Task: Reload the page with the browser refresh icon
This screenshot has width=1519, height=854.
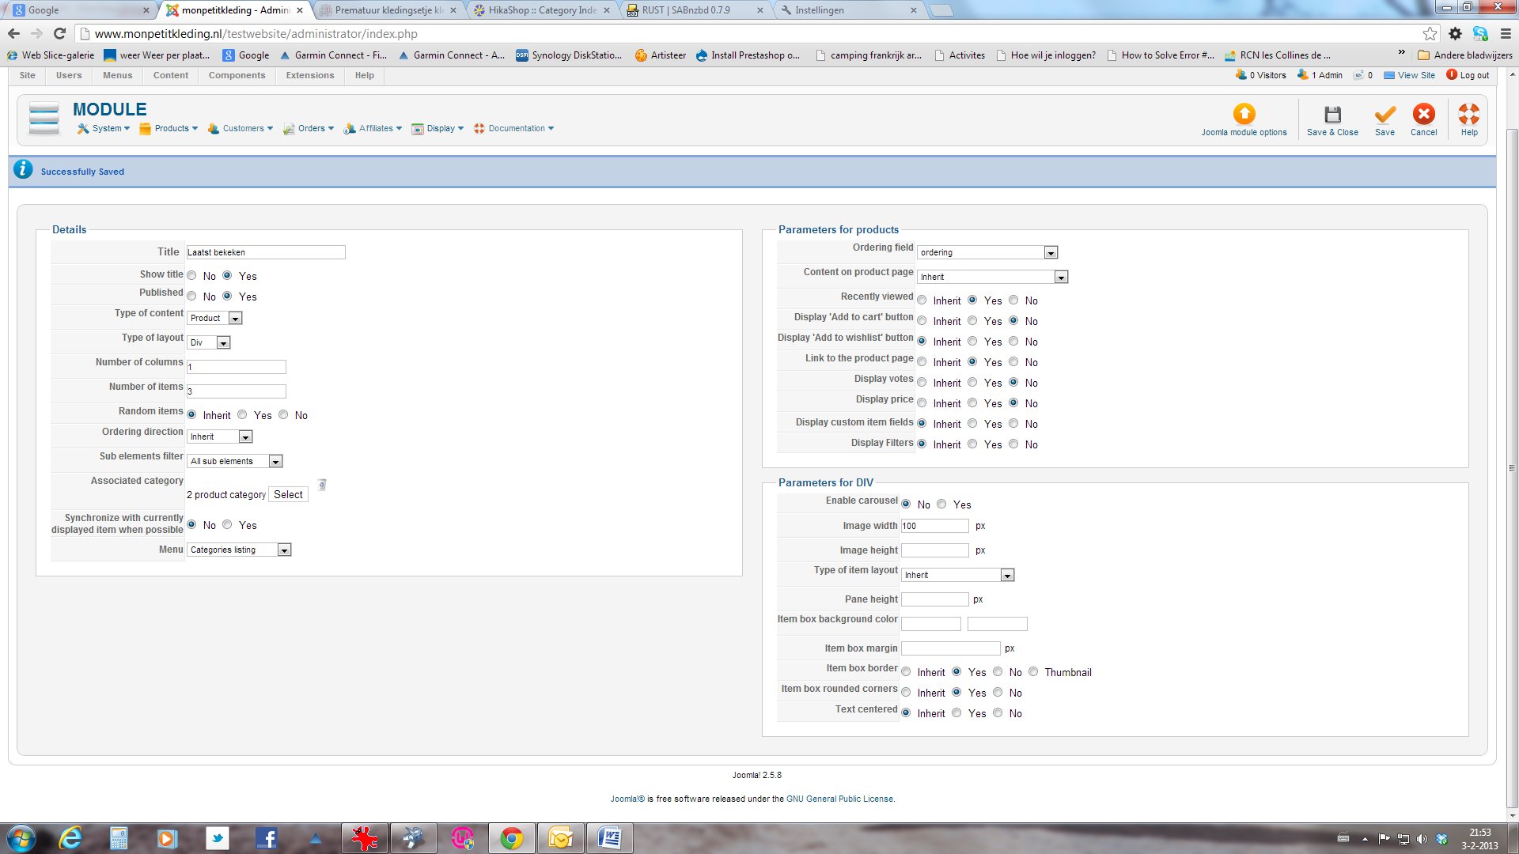Action: (x=59, y=33)
